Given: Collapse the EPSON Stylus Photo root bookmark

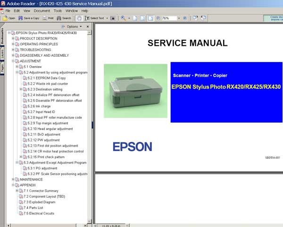Looking at the screenshot, I should pos(9,33).
